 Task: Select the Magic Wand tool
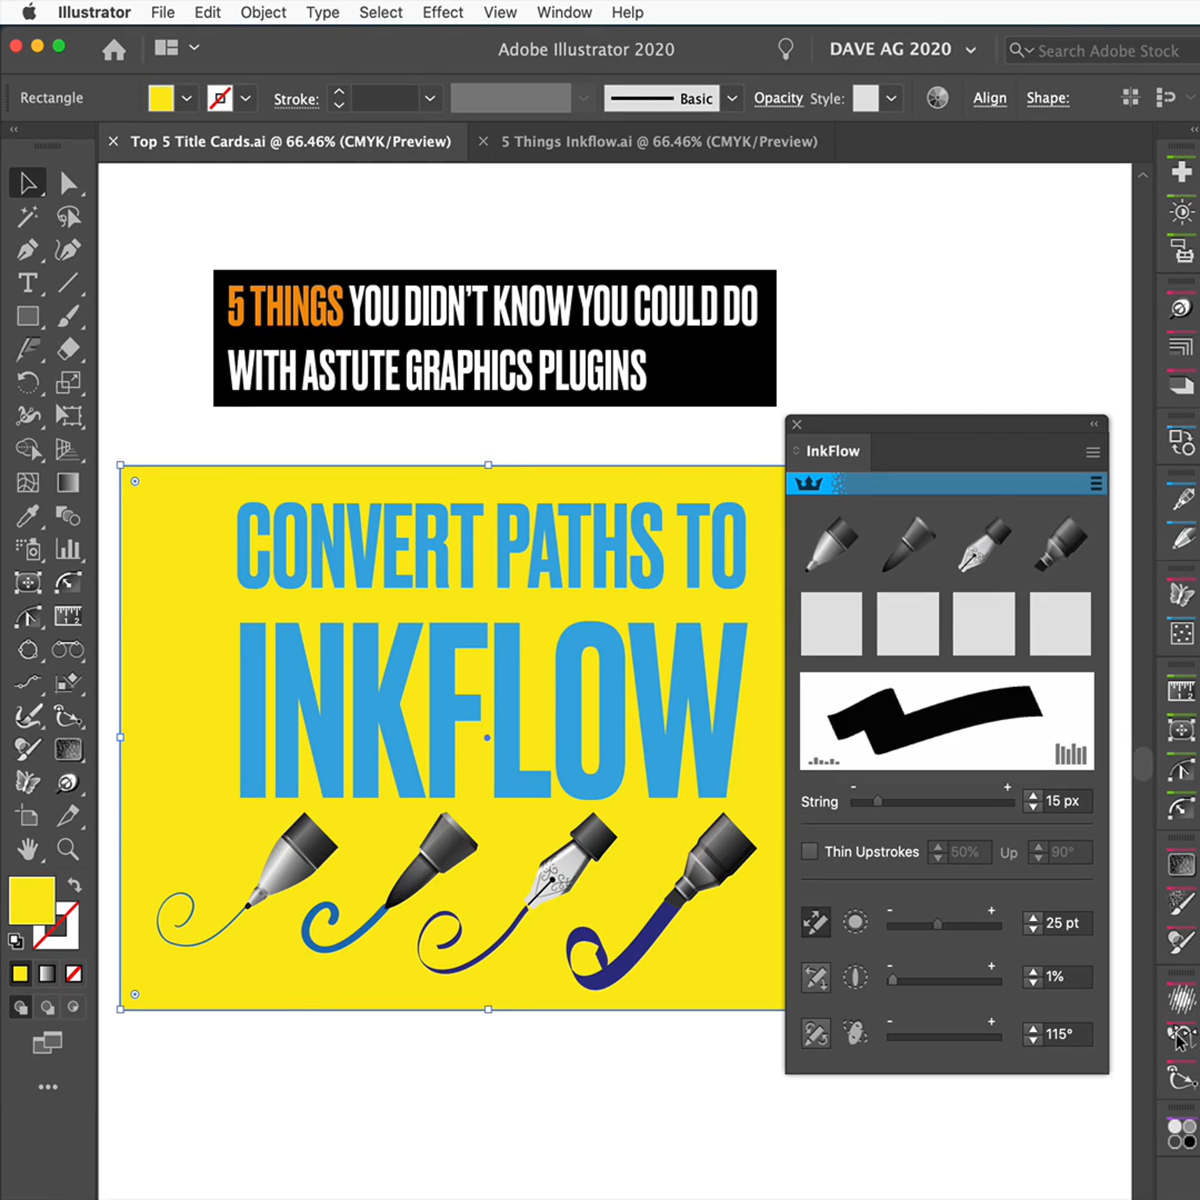27,217
